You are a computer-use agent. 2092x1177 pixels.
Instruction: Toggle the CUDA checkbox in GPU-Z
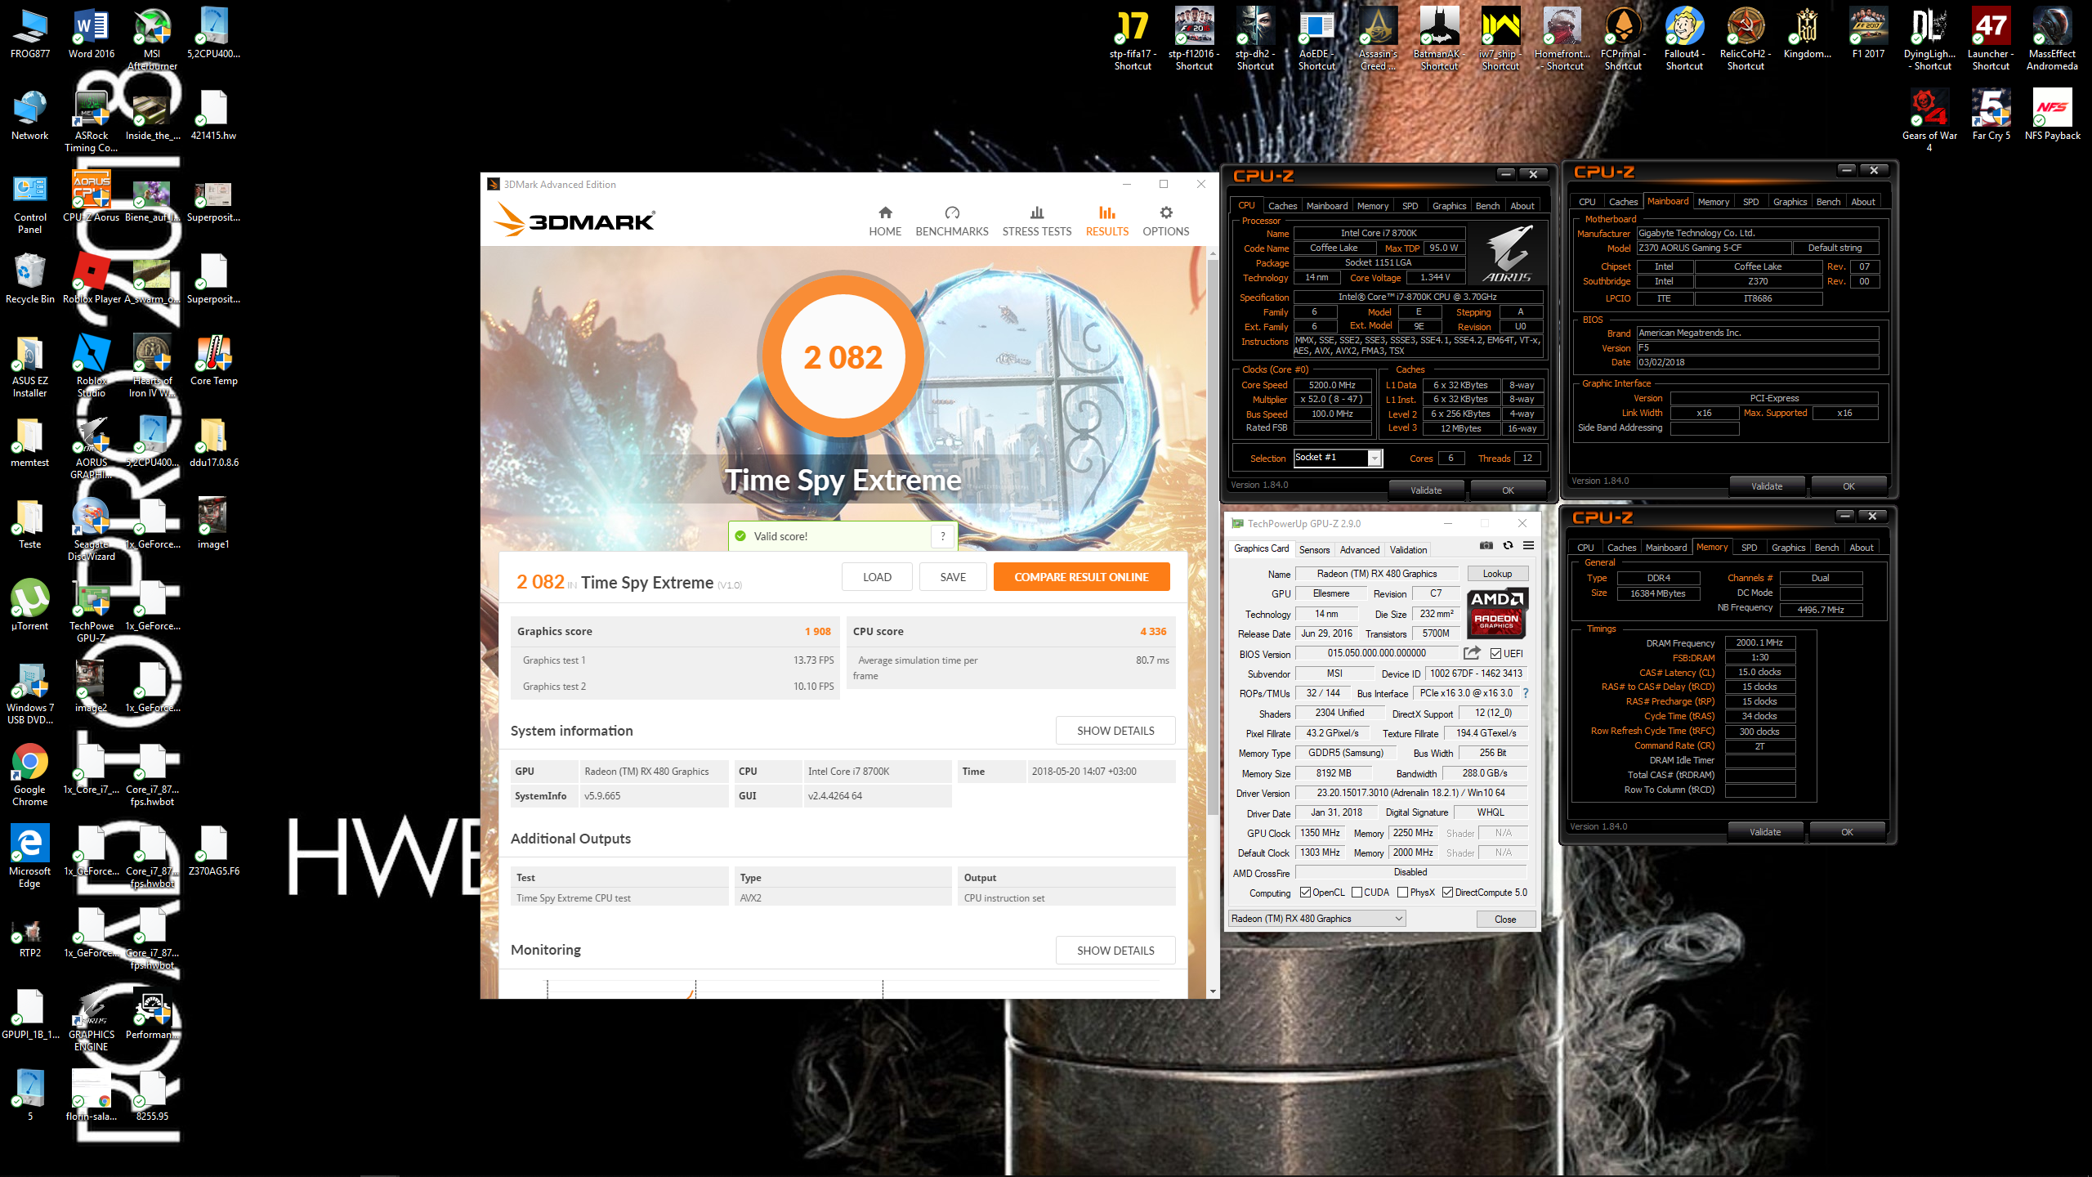point(1357,893)
